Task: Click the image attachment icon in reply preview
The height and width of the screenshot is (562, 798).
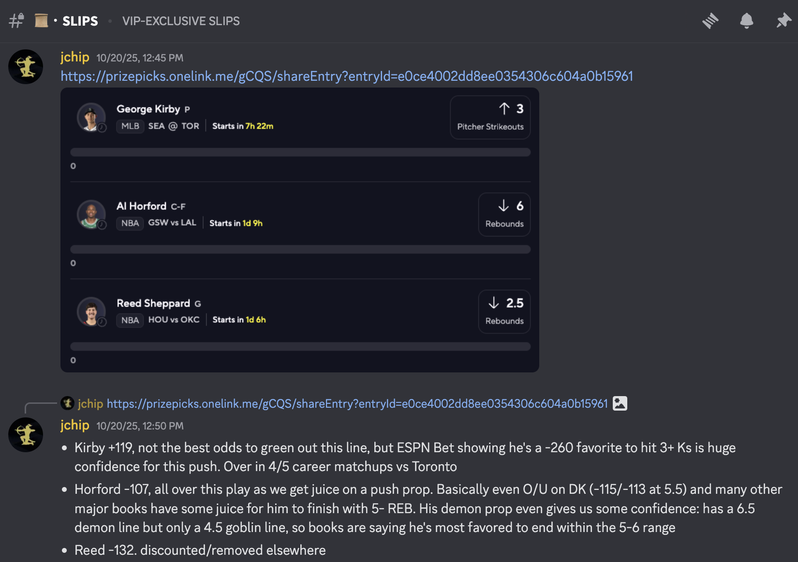Action: (x=620, y=403)
